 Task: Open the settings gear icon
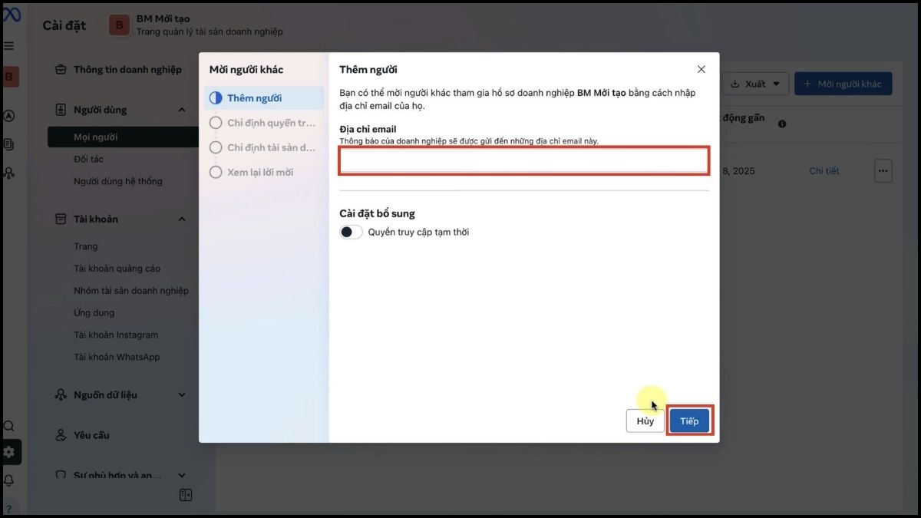(9, 452)
